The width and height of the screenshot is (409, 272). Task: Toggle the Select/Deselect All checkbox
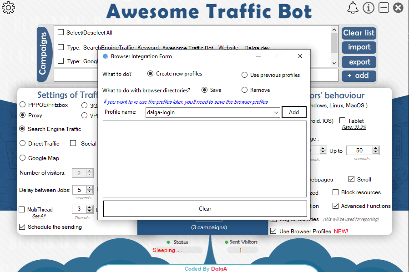click(61, 32)
